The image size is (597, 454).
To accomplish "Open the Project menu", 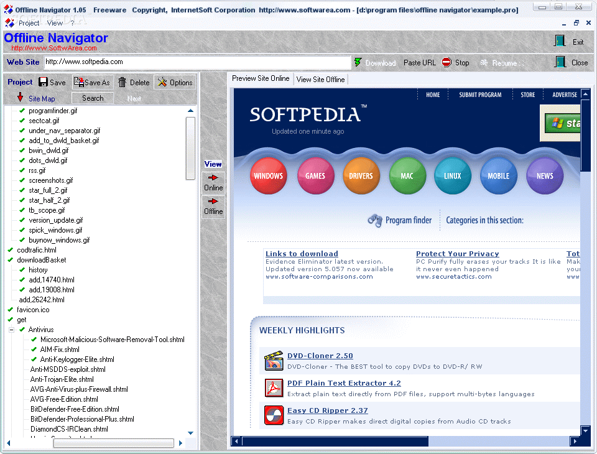I will [29, 23].
